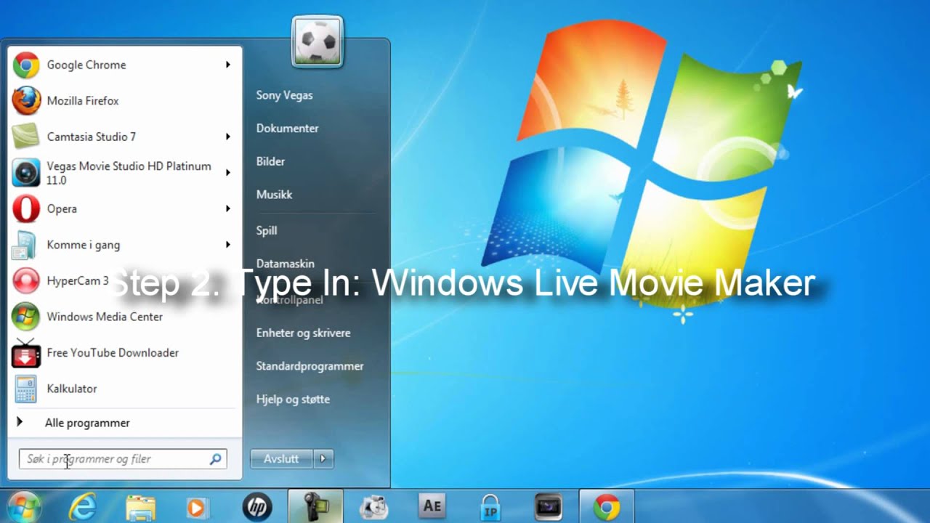Open Camtasia Studio 7 program icon
930x523 pixels.
click(x=26, y=137)
